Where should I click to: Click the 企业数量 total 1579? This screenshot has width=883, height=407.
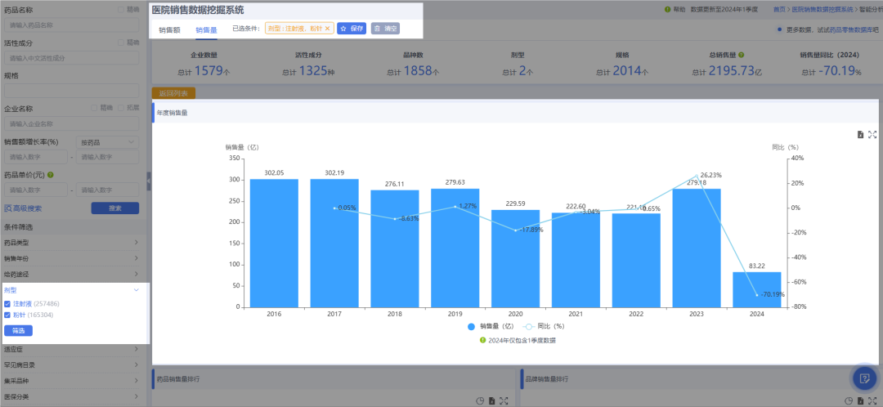(208, 71)
